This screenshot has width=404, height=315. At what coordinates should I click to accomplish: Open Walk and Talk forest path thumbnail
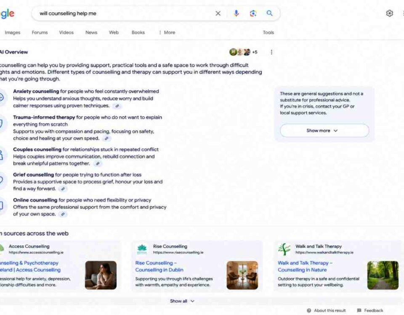pyautogui.click(x=383, y=275)
